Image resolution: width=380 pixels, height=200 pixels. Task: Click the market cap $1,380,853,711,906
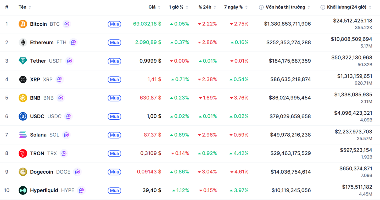(x=287, y=24)
